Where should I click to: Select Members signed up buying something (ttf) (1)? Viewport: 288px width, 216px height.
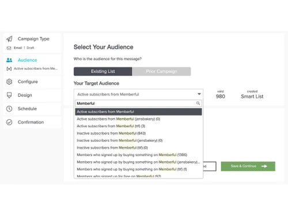click(138, 169)
